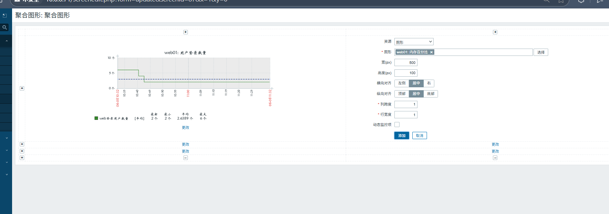Viewport: 609px width, 214px height.
Task: Click the sidebar collapse icon at top left
Action: tap(5, 15)
